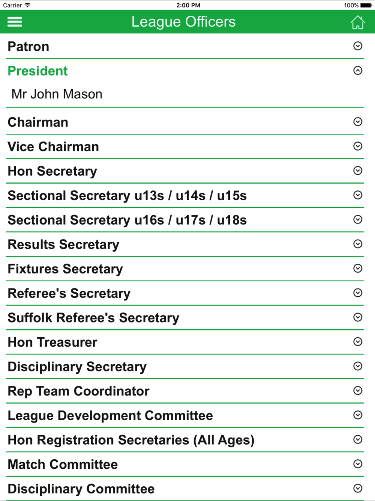Viewport: 375px width, 501px height.
Task: Collapse the President section chevron
Action: click(x=358, y=70)
